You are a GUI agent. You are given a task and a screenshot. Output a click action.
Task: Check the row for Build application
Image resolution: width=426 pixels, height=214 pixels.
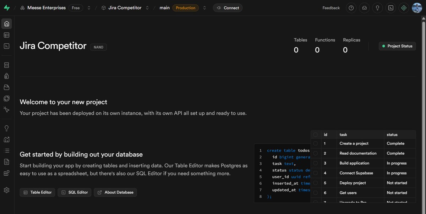coord(315,163)
